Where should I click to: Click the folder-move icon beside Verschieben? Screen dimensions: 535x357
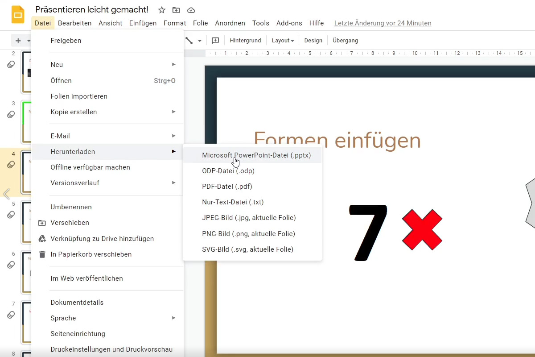(x=42, y=223)
